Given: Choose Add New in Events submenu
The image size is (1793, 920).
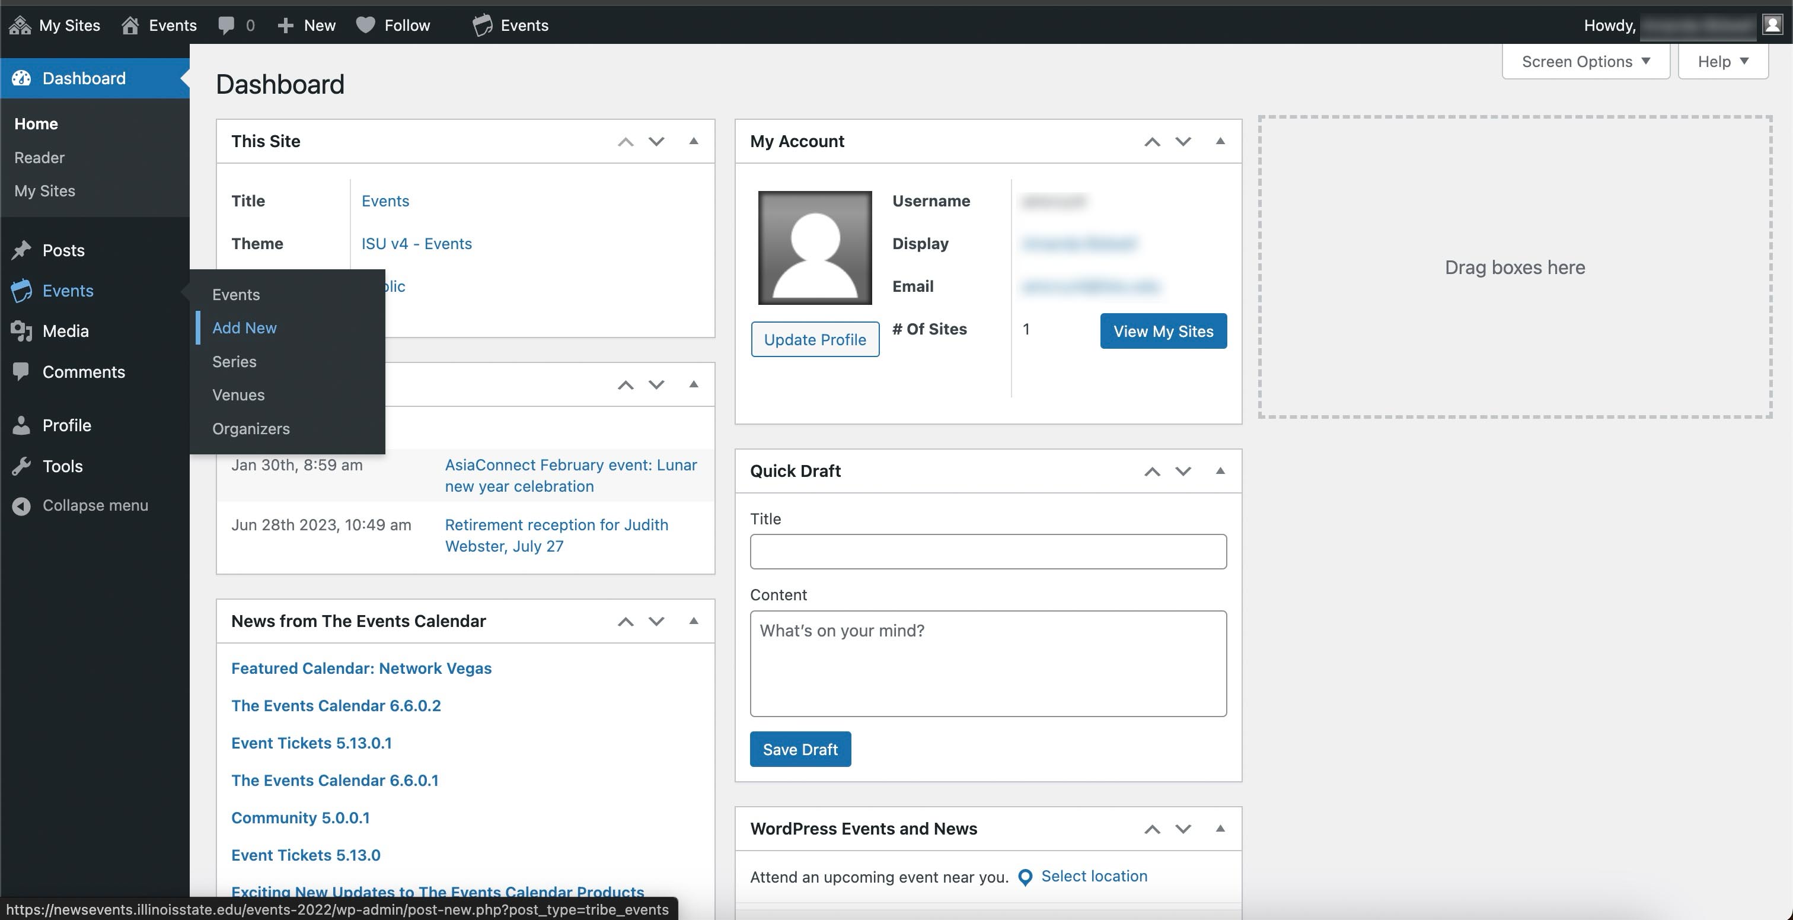Looking at the screenshot, I should coord(244,328).
